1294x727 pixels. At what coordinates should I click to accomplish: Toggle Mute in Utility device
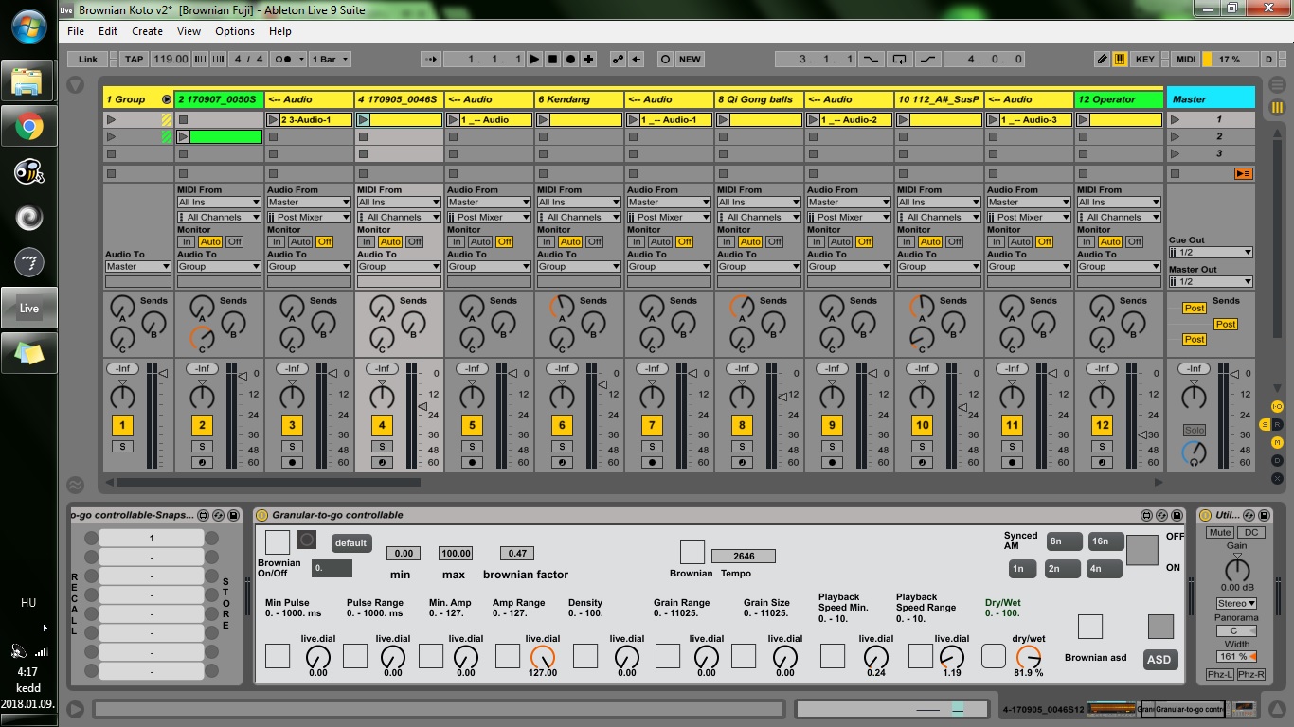1220,532
